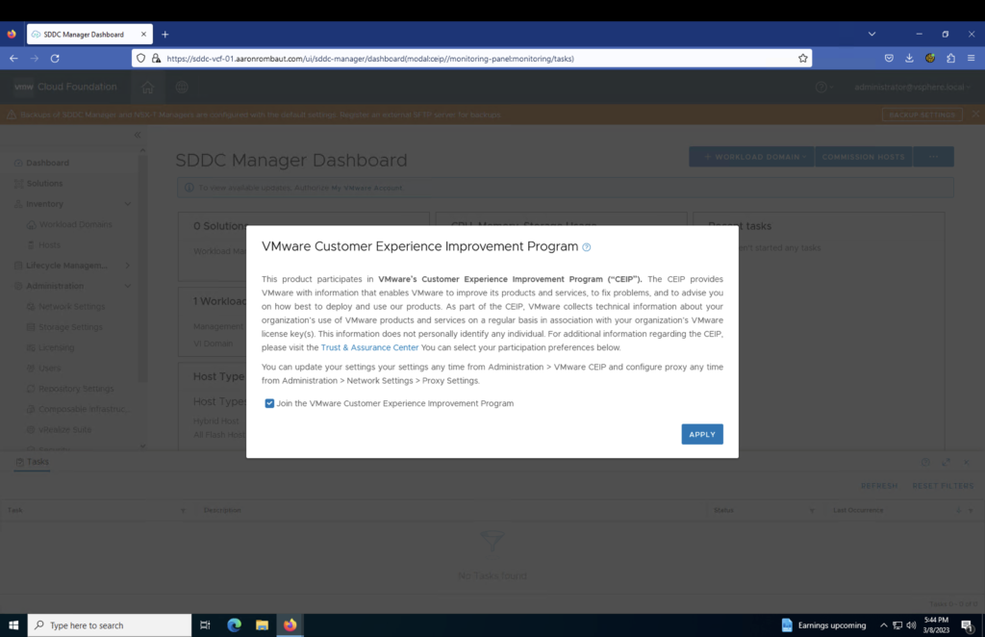Click the browser reload page icon
The width and height of the screenshot is (985, 637).
55,59
